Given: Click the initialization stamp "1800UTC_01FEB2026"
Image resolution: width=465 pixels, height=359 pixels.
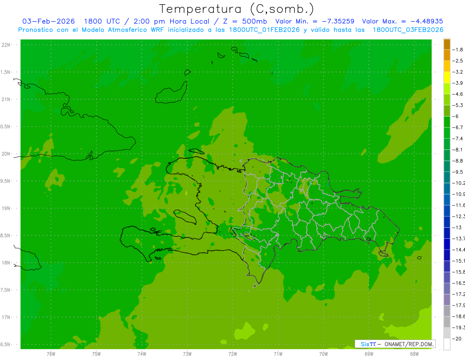Looking at the screenshot, I should point(264,30).
